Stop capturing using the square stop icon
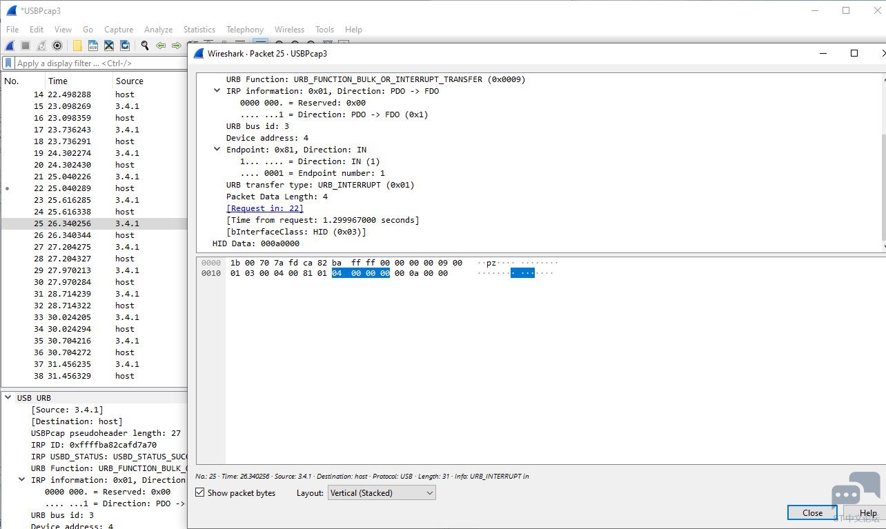The height and width of the screenshot is (529, 886). [26, 46]
